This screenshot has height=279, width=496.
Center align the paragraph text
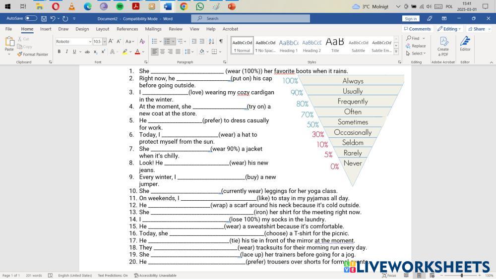coord(162,52)
